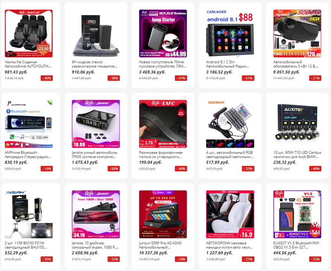View the 70mai Jump Starter product picture
The image size is (331, 271).
(163, 33)
